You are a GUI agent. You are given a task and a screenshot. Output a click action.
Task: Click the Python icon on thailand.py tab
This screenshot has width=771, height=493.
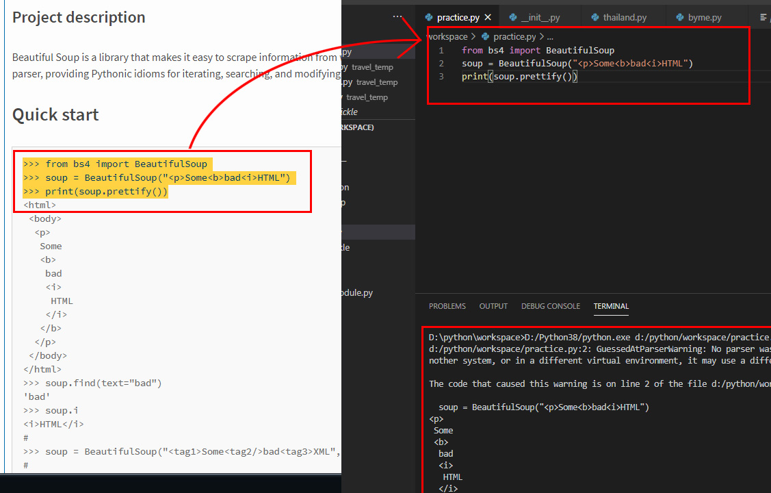(x=595, y=17)
